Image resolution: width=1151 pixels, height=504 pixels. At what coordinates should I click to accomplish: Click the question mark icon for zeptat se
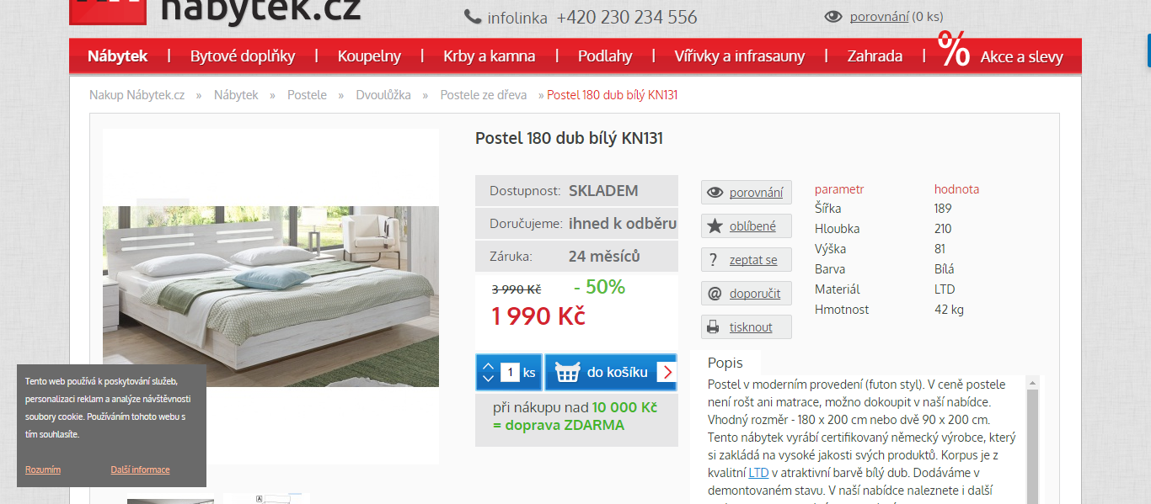coord(714,260)
